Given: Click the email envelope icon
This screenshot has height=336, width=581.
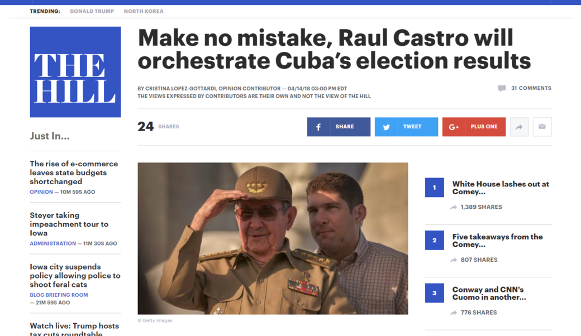Looking at the screenshot, I should (542, 127).
